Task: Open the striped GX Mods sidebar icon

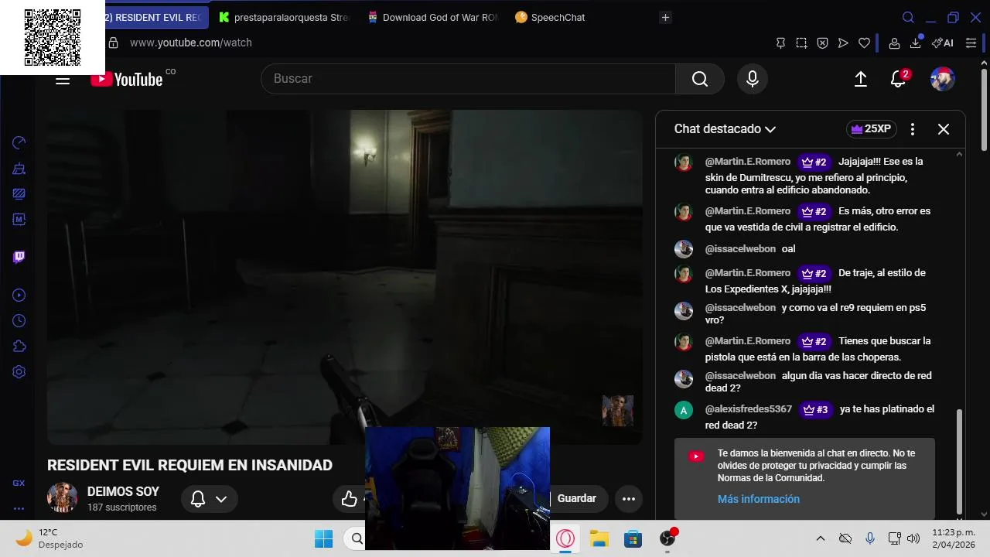Action: pos(19,193)
